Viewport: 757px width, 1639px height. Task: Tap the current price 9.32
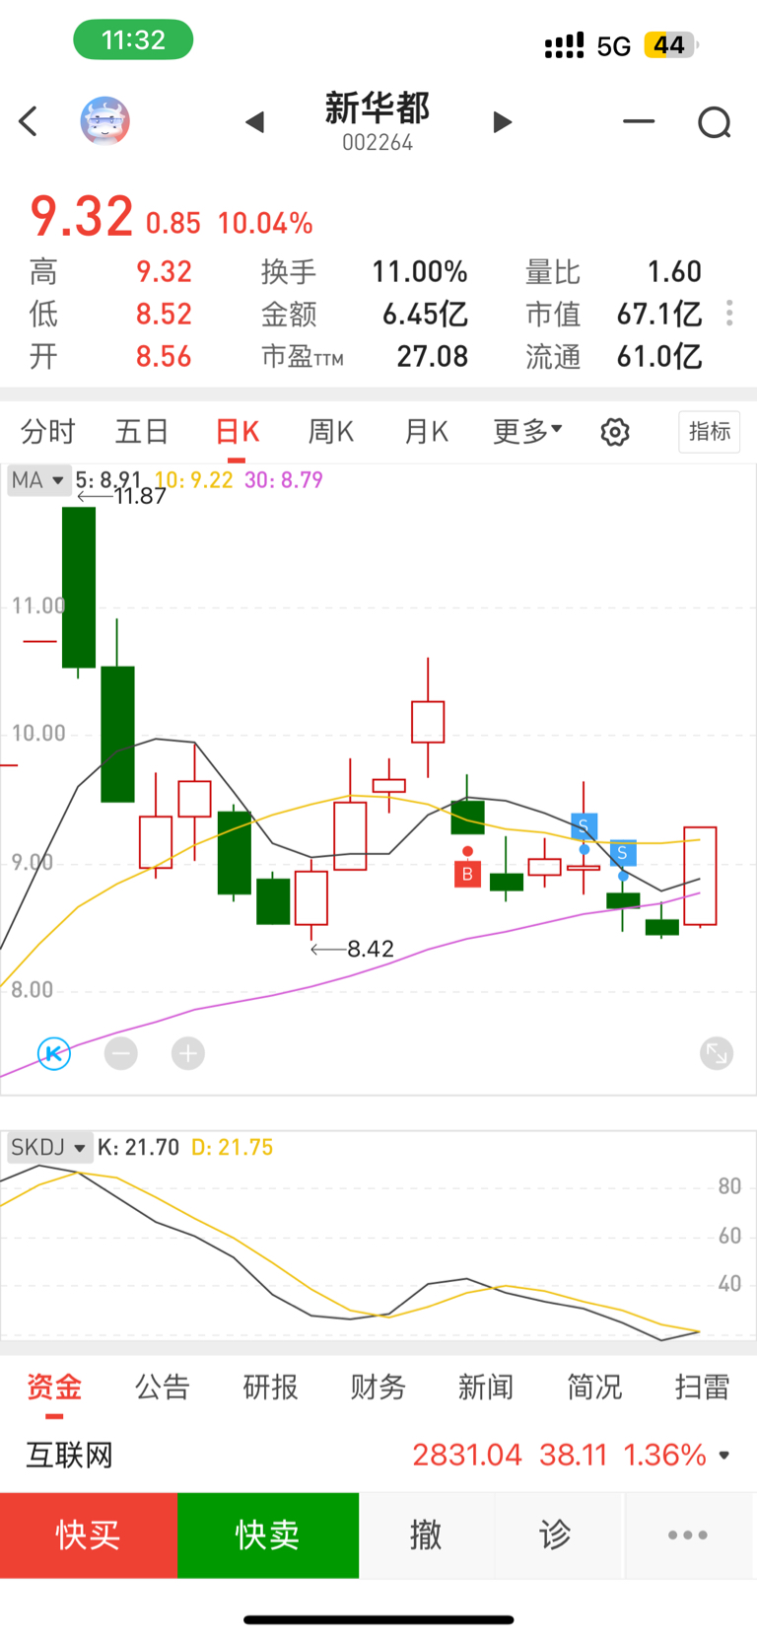tap(82, 217)
